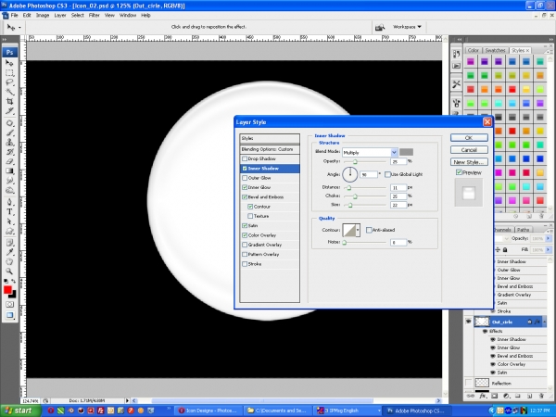Collapse Out_cirle layer effects arrow

[544, 322]
